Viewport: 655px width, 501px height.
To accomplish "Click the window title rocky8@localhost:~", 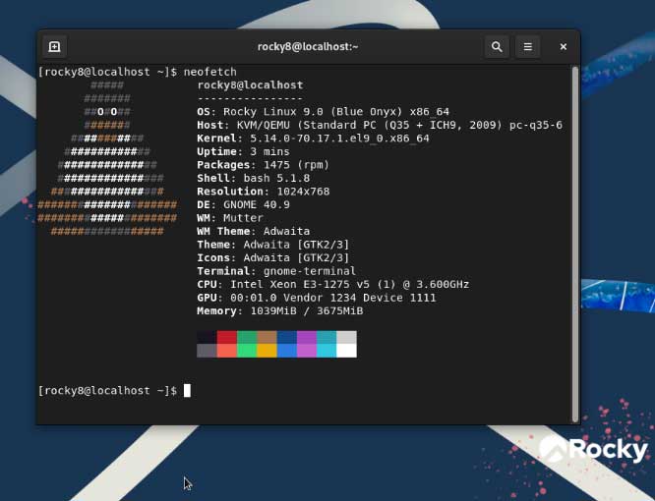I will click(308, 47).
